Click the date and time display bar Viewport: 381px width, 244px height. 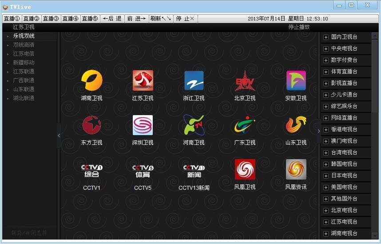click(x=288, y=19)
